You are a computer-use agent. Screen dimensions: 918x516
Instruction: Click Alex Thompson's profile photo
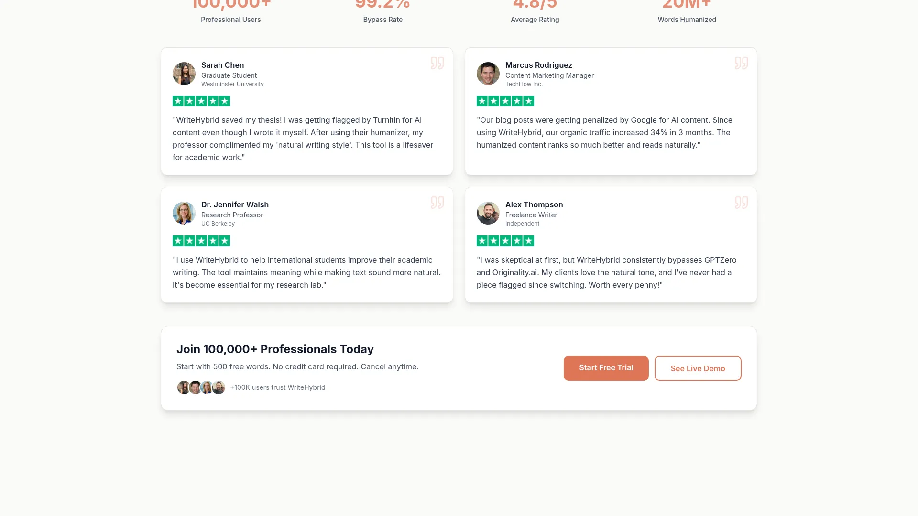point(488,213)
